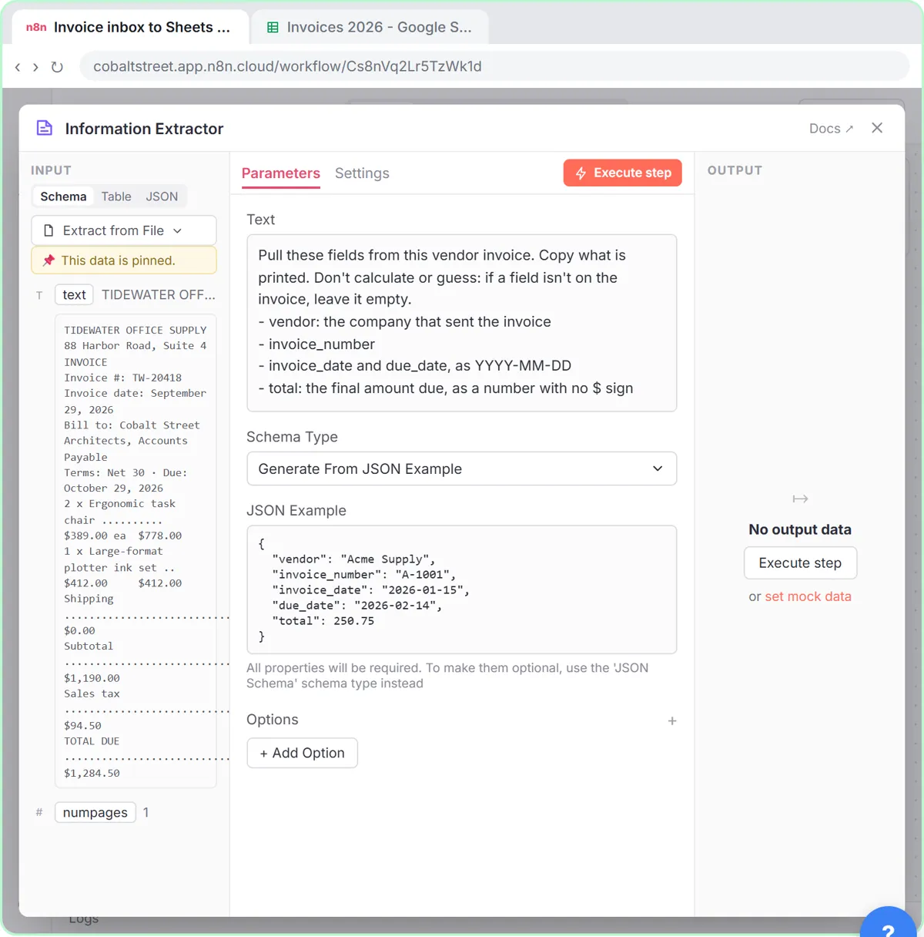Click the '88 Harbor Road, Suite 4' line

point(135,346)
